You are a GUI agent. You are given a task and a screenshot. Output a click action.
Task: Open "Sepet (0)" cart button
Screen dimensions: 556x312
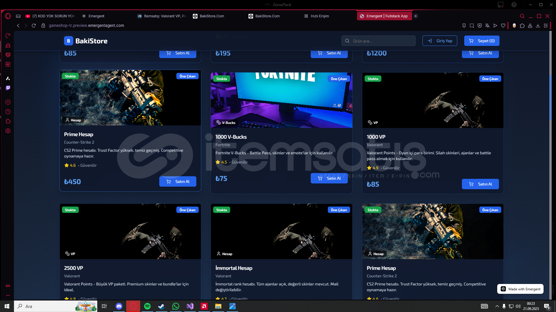click(482, 41)
